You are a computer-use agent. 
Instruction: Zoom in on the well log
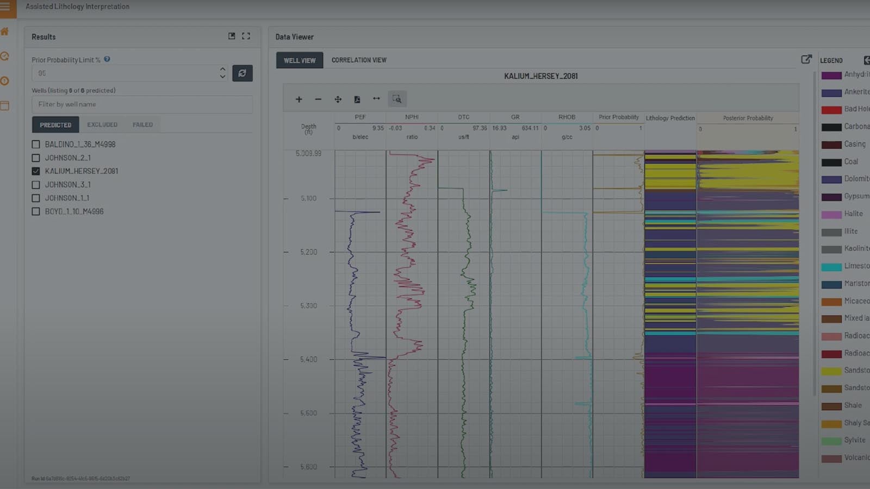coord(299,99)
